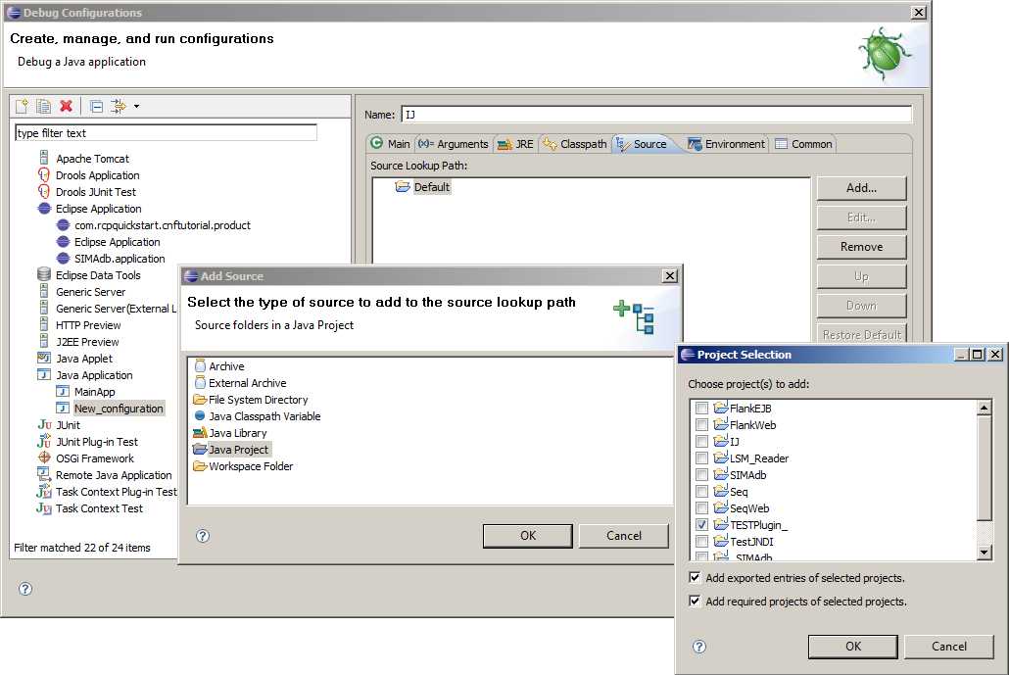
Task: Click the Remove source button
Action: pyautogui.click(x=861, y=247)
